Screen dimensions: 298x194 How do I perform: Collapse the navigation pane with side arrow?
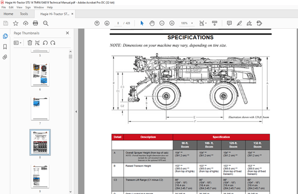[76, 112]
